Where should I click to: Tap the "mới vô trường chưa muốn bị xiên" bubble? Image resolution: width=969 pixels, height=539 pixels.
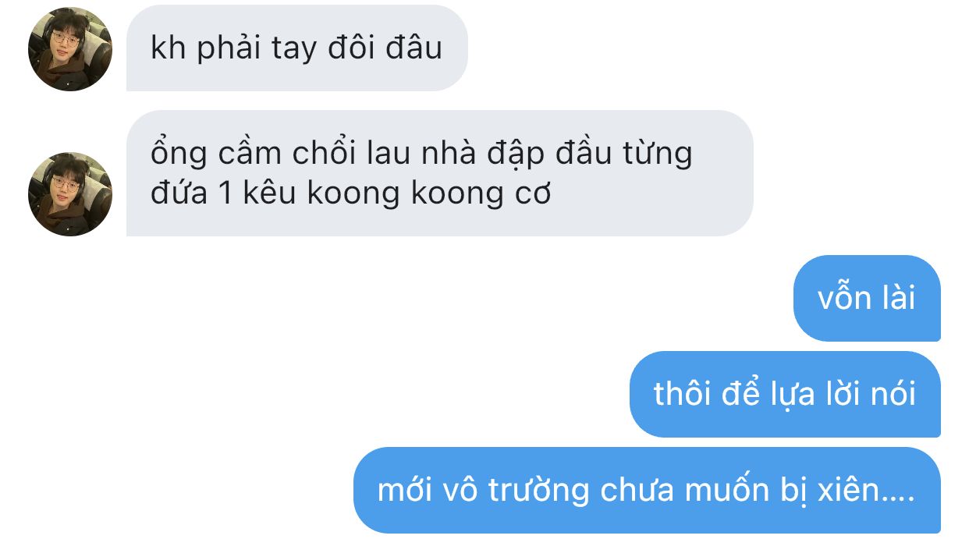647,490
